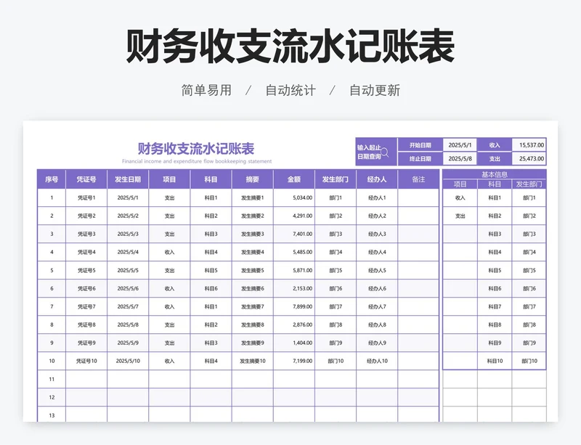Click the 简单易用 subtitle text
The width and height of the screenshot is (581, 445).
click(x=206, y=91)
